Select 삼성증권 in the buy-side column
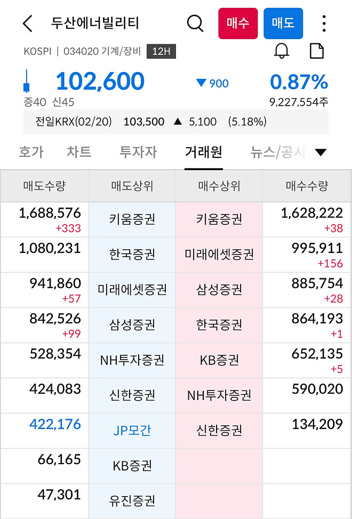 pyautogui.click(x=219, y=290)
